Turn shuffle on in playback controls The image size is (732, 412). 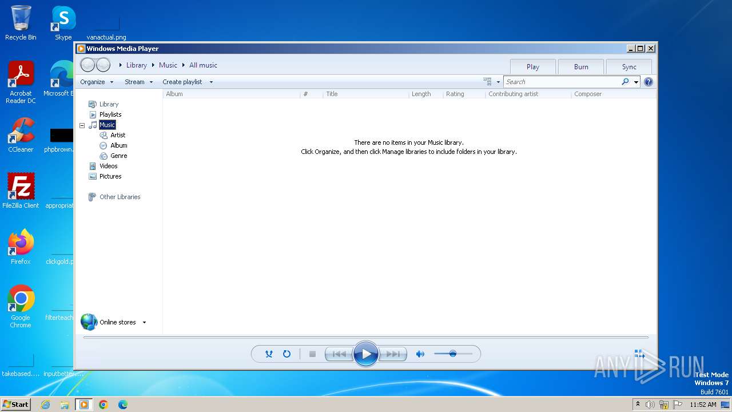(x=269, y=354)
